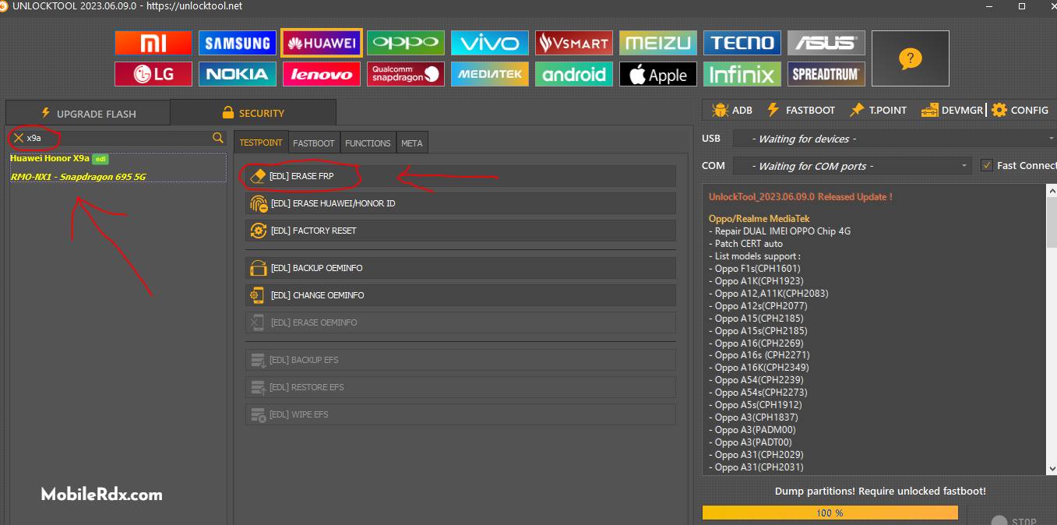Click UnlockTool_2023.06.09.0 Released Update text
Image resolution: width=1057 pixels, height=525 pixels.
pyautogui.click(x=800, y=197)
